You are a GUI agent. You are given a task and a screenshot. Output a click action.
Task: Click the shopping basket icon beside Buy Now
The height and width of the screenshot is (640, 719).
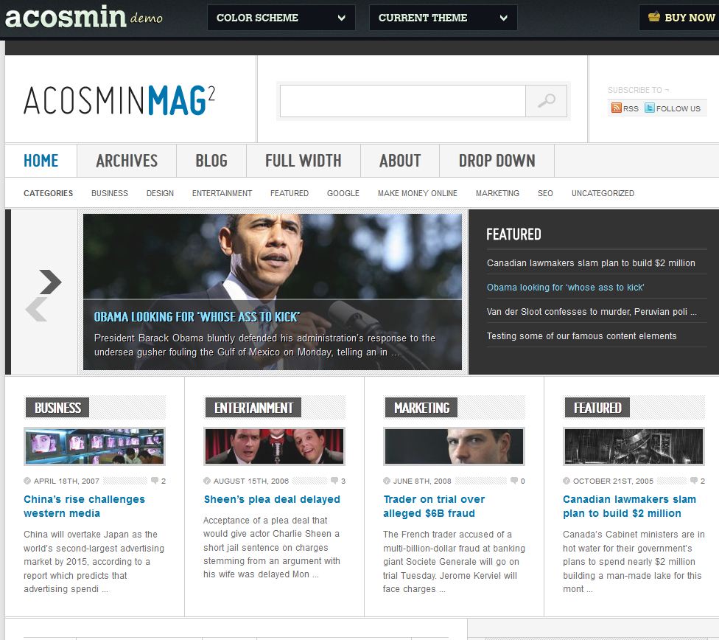[x=654, y=18]
